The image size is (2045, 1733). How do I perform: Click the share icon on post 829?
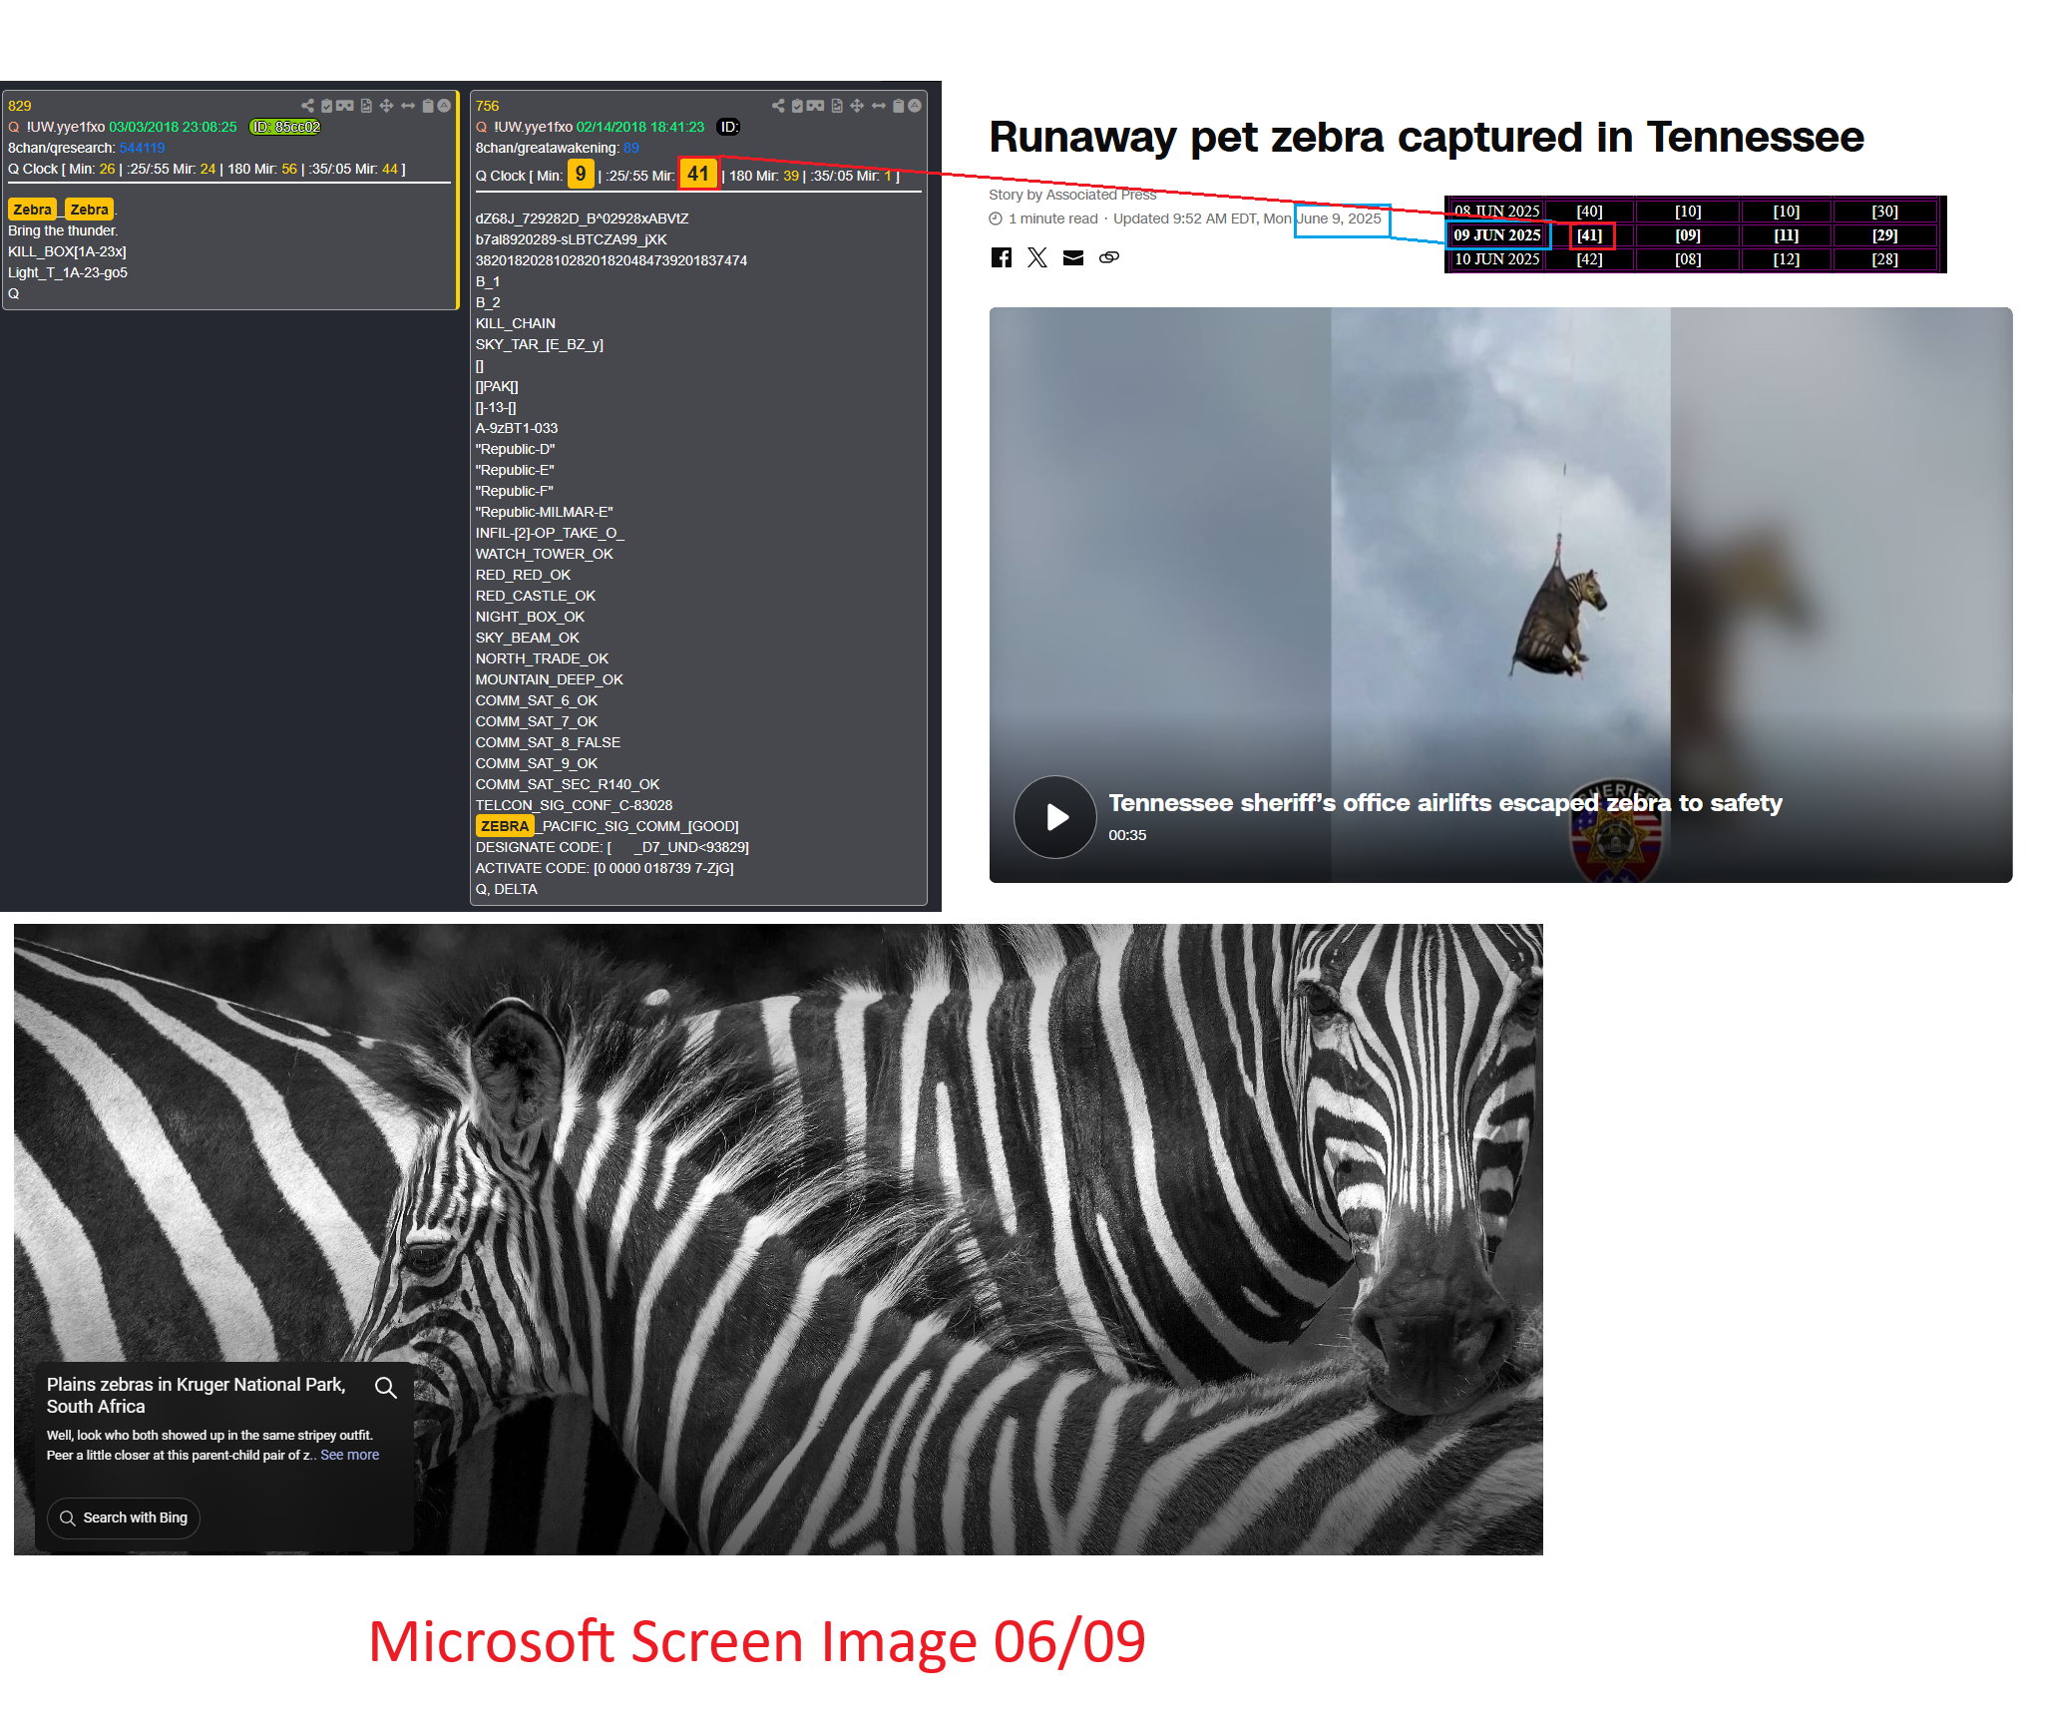click(x=307, y=106)
